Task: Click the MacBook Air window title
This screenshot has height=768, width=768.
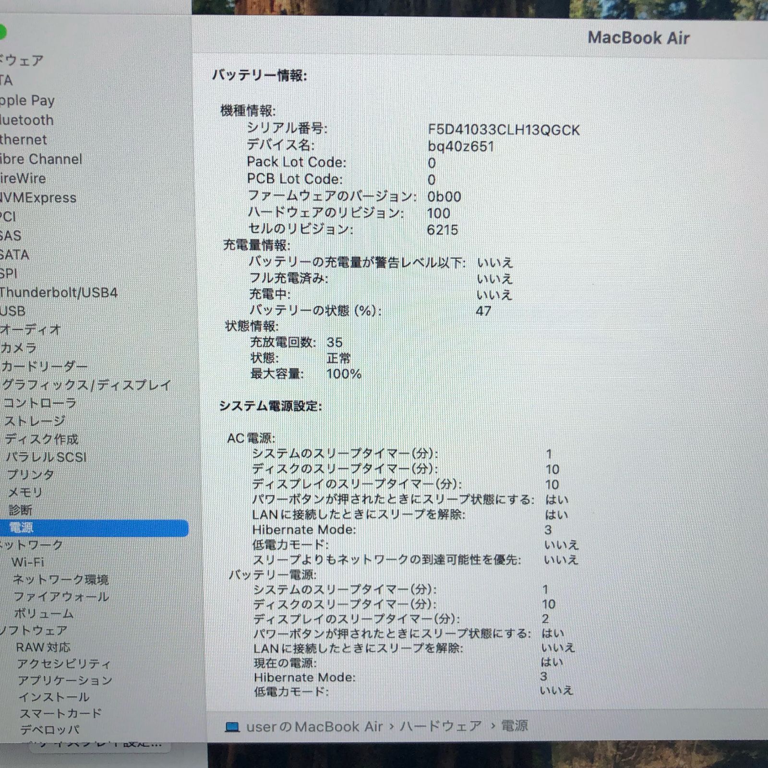Action: pos(638,38)
